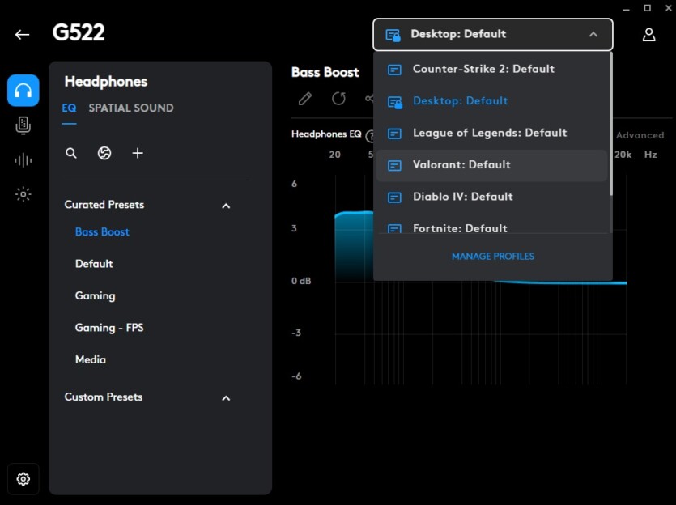Switch to the EQ tab
Screen dimensions: 676x505
pos(69,108)
